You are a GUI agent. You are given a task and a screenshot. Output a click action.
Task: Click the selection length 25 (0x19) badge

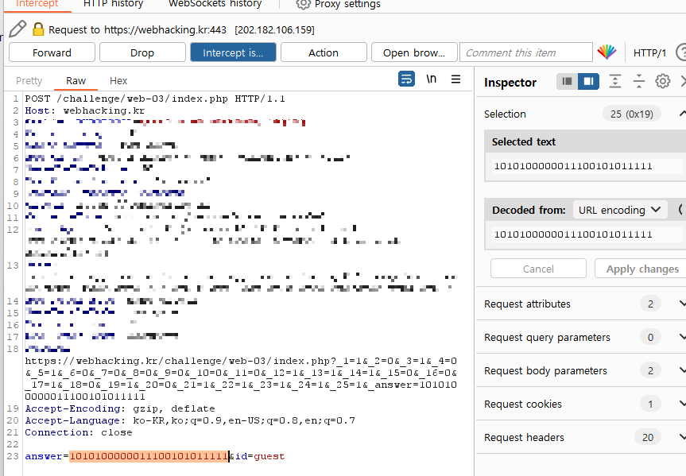(x=632, y=114)
